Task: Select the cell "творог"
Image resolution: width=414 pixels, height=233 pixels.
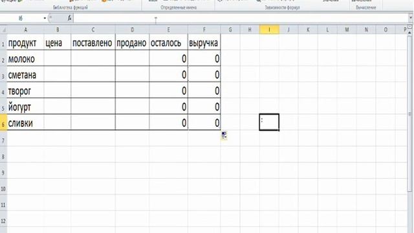Action: pyautogui.click(x=25, y=91)
